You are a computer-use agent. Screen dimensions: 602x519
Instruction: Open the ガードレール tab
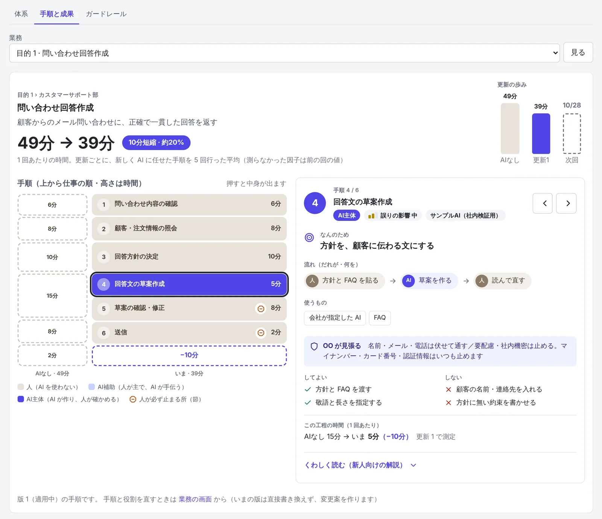(106, 14)
